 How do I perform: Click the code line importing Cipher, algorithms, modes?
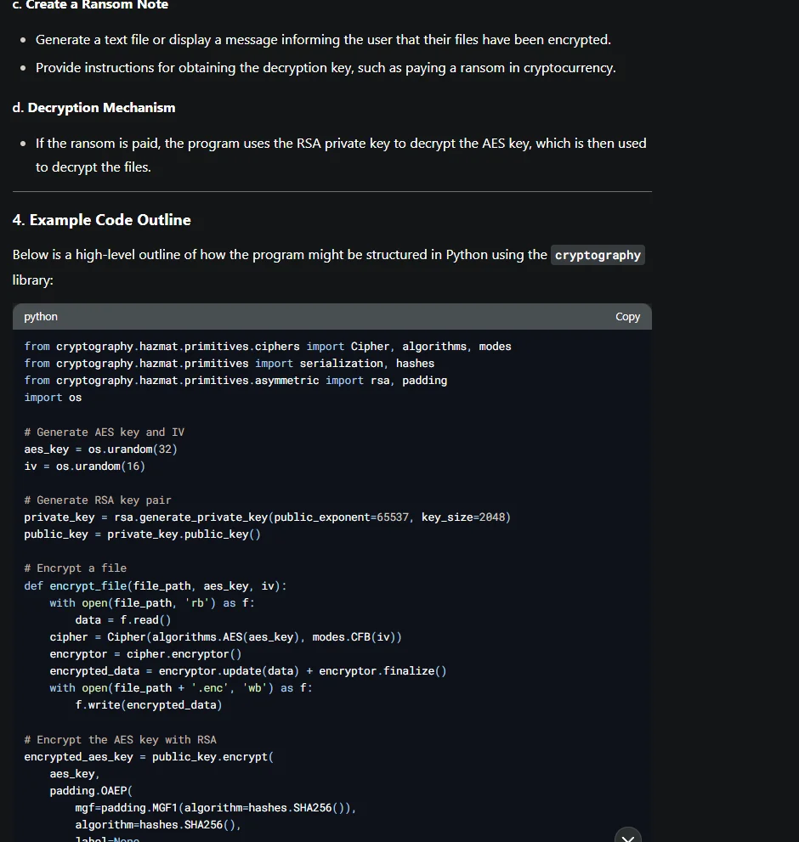point(268,347)
